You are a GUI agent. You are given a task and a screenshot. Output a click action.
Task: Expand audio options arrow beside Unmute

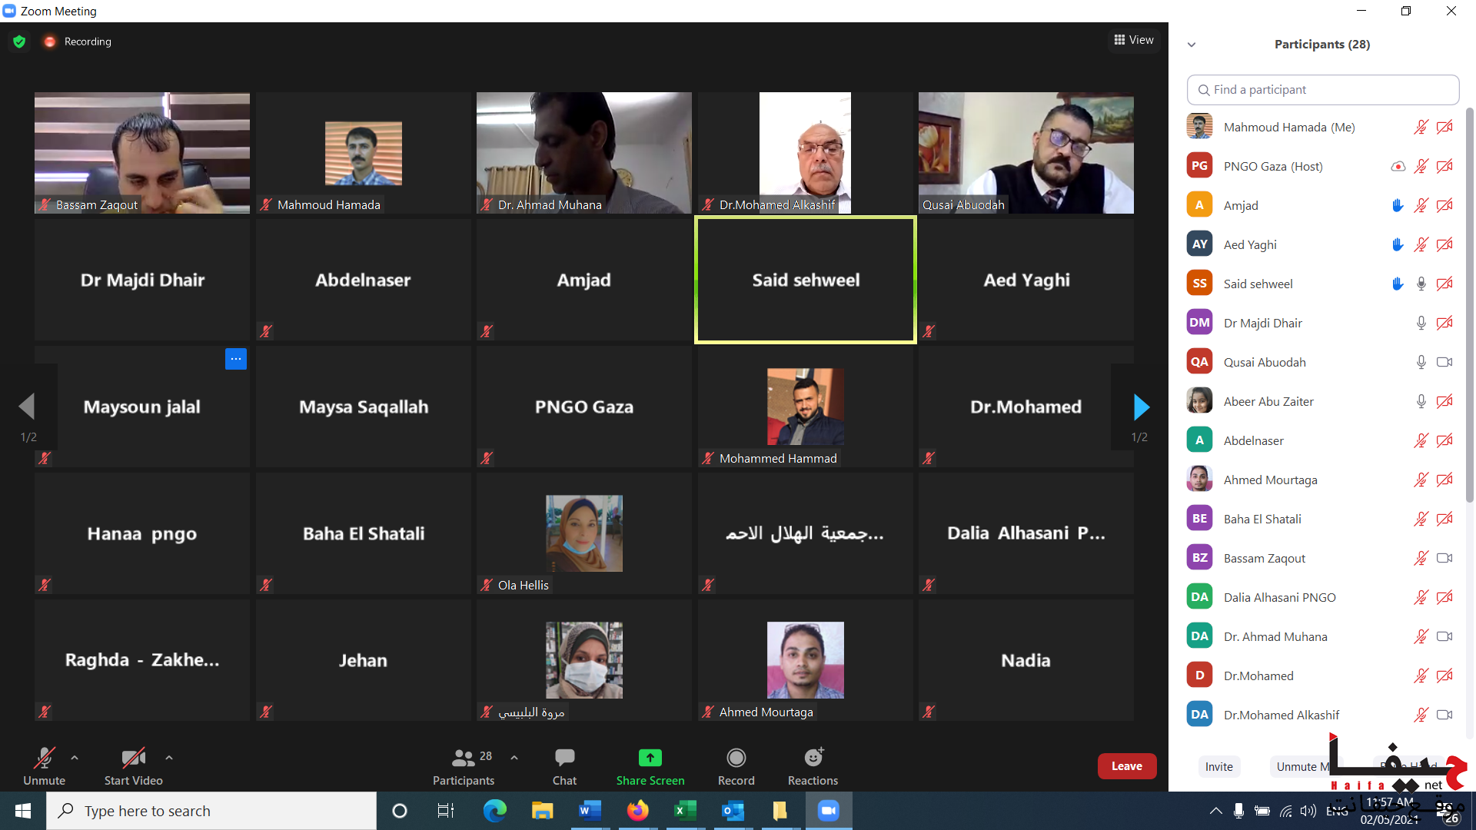[x=75, y=758]
